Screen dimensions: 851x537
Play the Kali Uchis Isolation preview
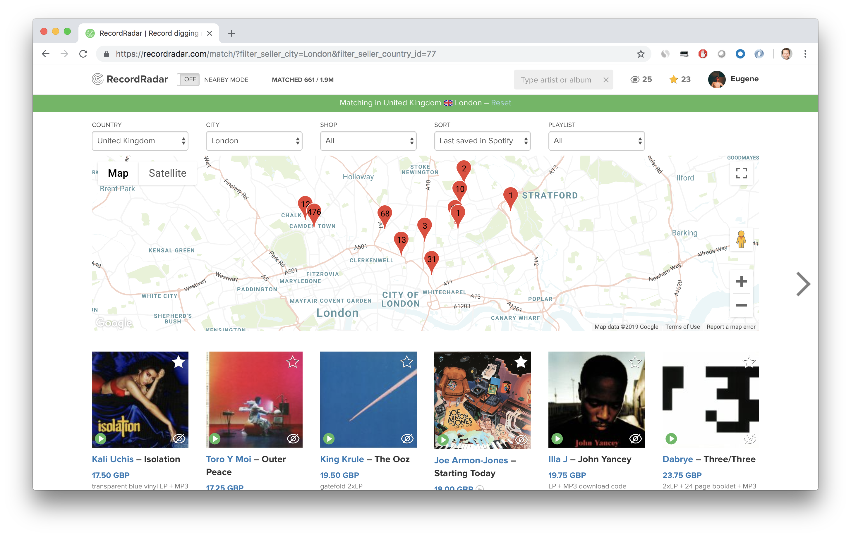101,438
